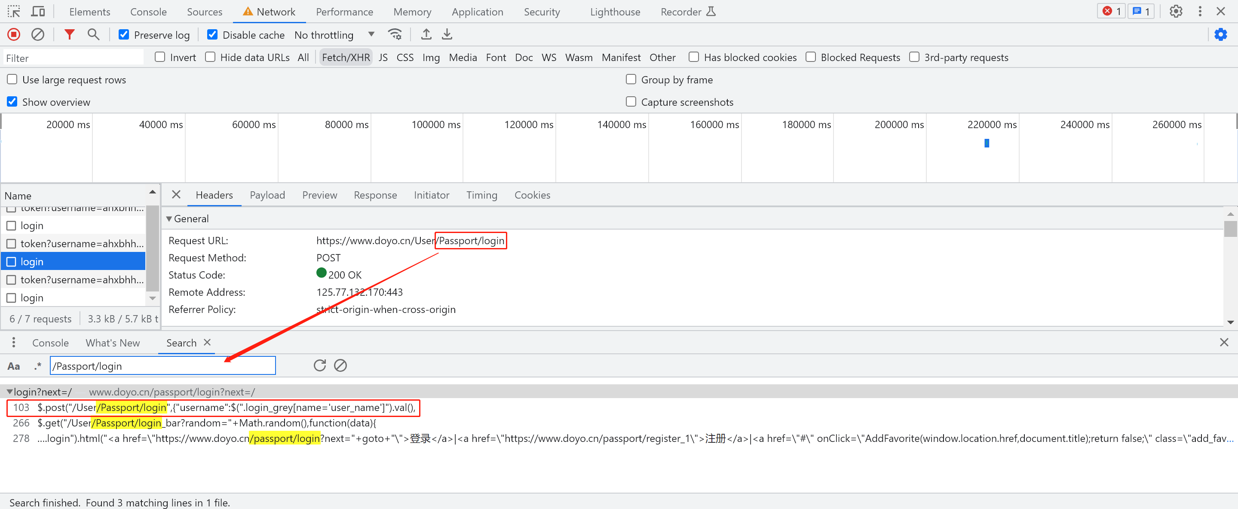Import HAR file upload icon
This screenshot has height=509, width=1238.
(x=426, y=34)
